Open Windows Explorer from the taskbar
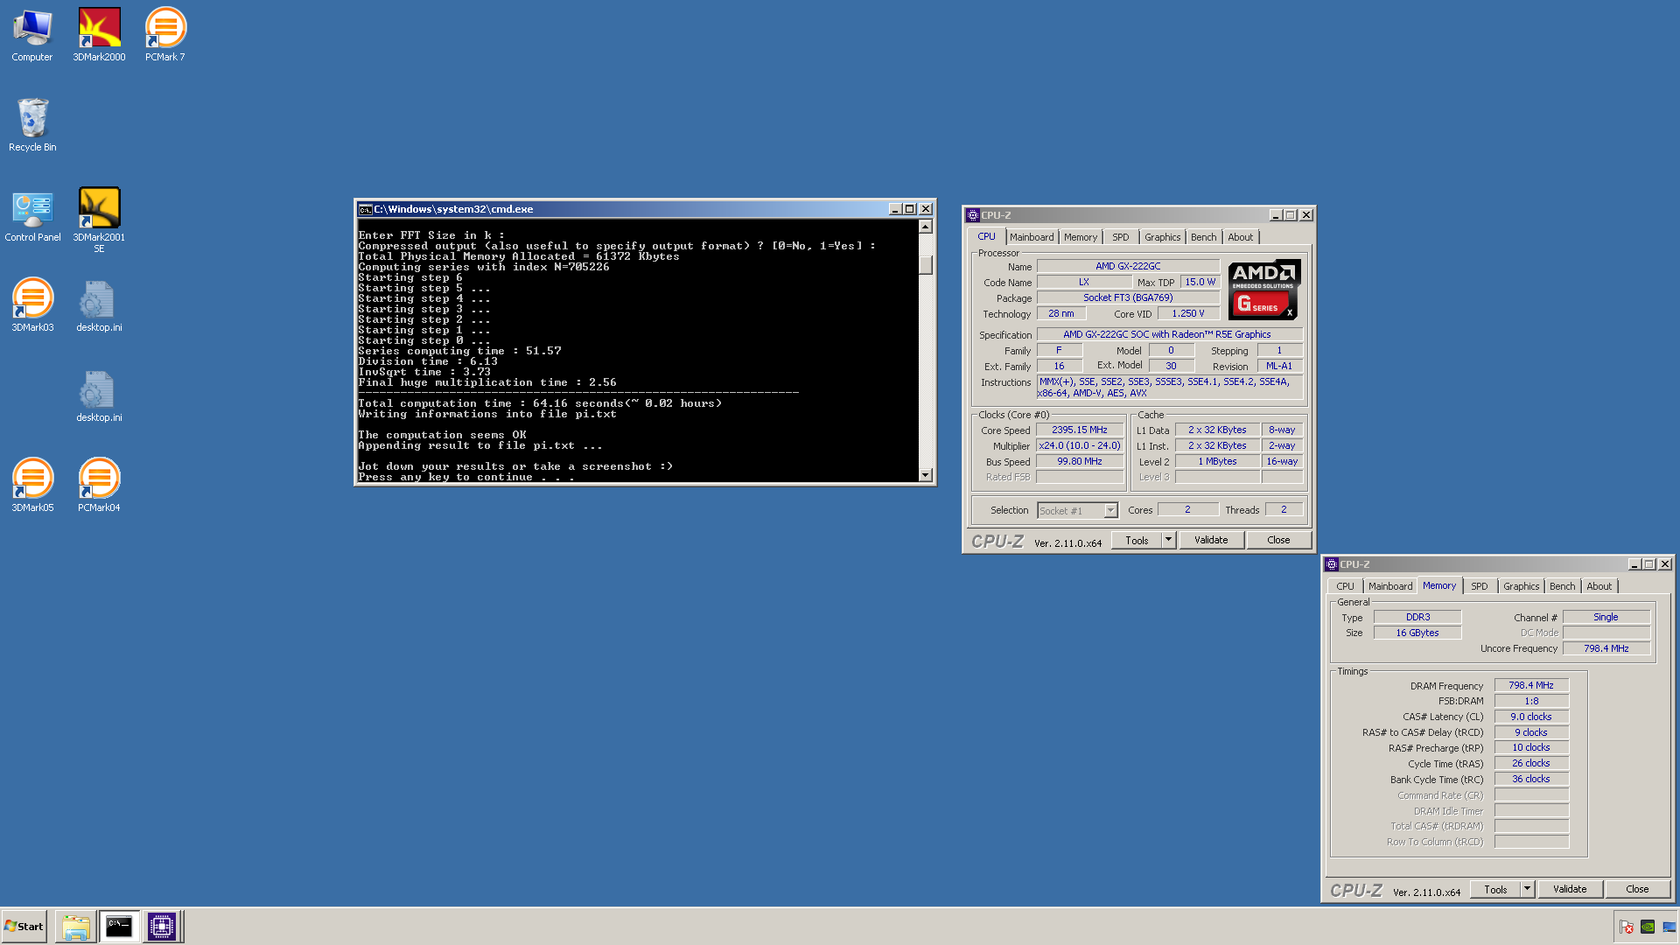Image resolution: width=1680 pixels, height=945 pixels. (76, 927)
